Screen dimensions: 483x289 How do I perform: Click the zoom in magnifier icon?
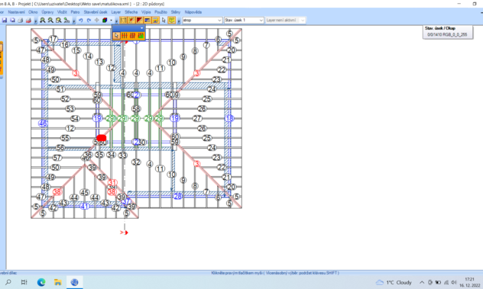click(43, 21)
